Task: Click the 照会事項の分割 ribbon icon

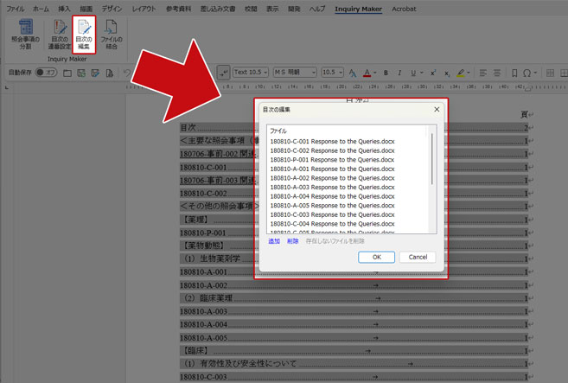Action: click(26, 35)
